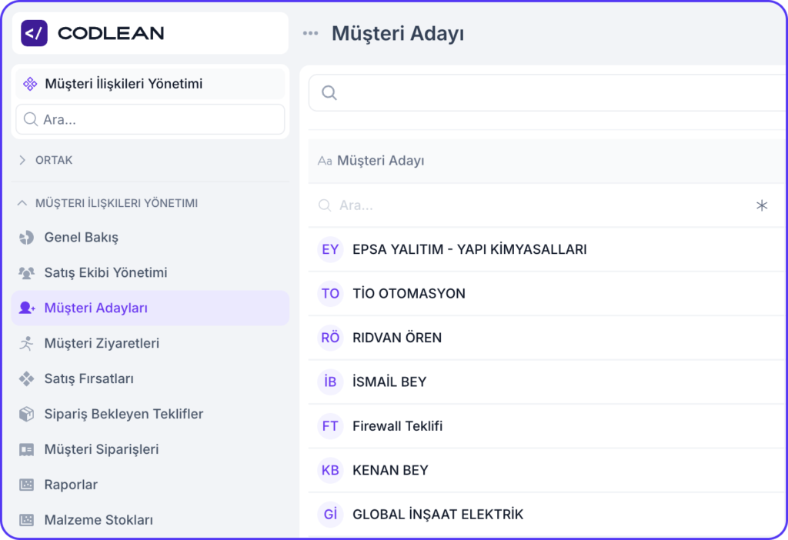Open the three-dots menu beside page title
788x540 pixels.
pyautogui.click(x=310, y=33)
